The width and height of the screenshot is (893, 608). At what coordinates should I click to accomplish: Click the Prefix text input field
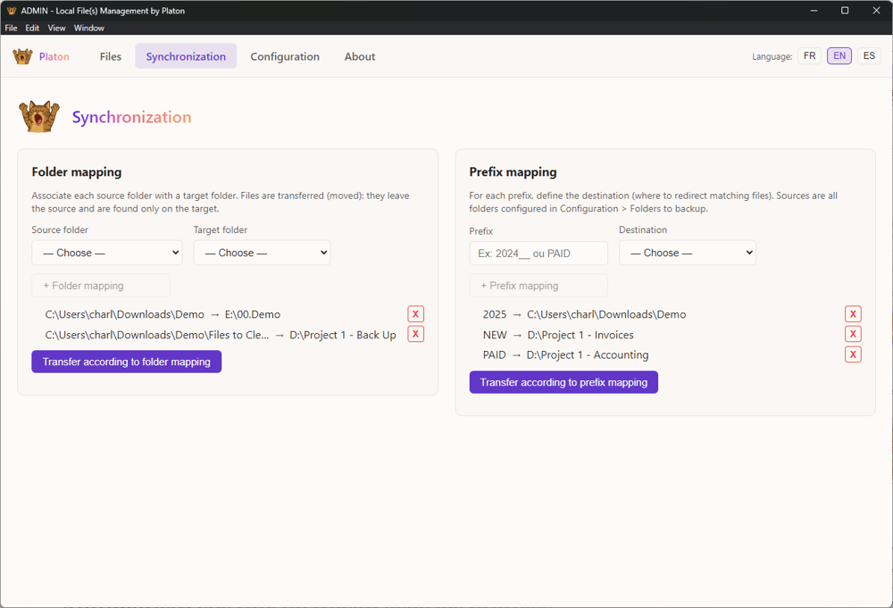[538, 254]
